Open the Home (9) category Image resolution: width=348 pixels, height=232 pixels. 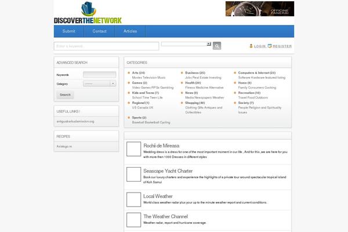point(245,83)
